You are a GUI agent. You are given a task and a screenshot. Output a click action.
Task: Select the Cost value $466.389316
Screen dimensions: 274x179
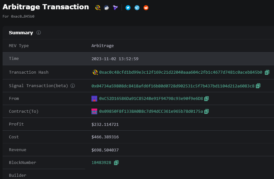[x=105, y=137]
